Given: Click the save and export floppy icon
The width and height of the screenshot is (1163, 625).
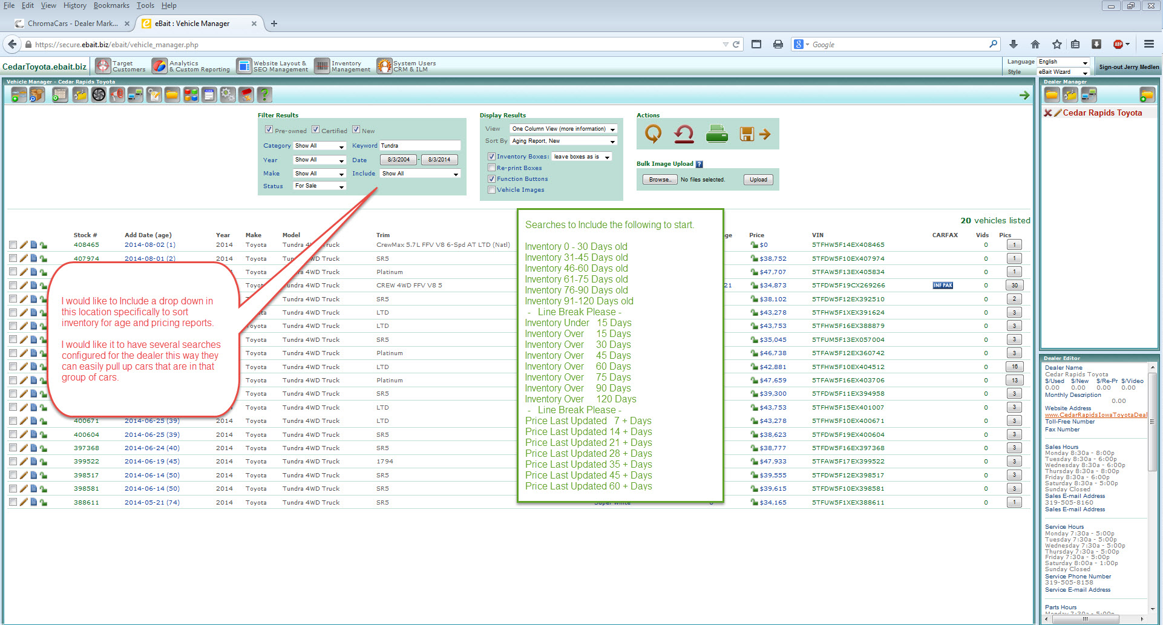Looking at the screenshot, I should (755, 134).
